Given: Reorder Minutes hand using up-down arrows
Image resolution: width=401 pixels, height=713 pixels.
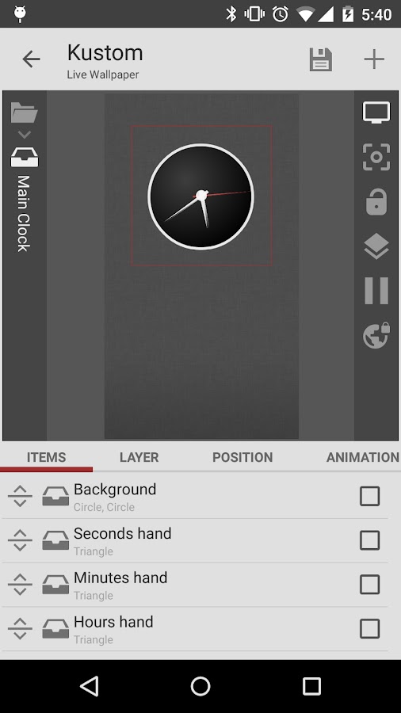Looking at the screenshot, I should click(x=20, y=585).
